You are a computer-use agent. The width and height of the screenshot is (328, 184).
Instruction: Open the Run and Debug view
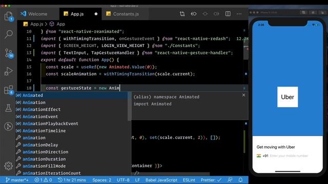(x=9, y=71)
